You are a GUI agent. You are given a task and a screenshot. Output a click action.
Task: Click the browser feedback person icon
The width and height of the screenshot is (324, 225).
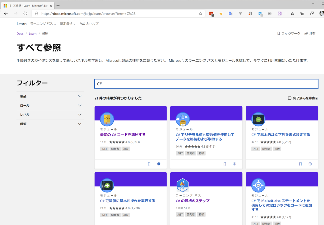(x=312, y=13)
